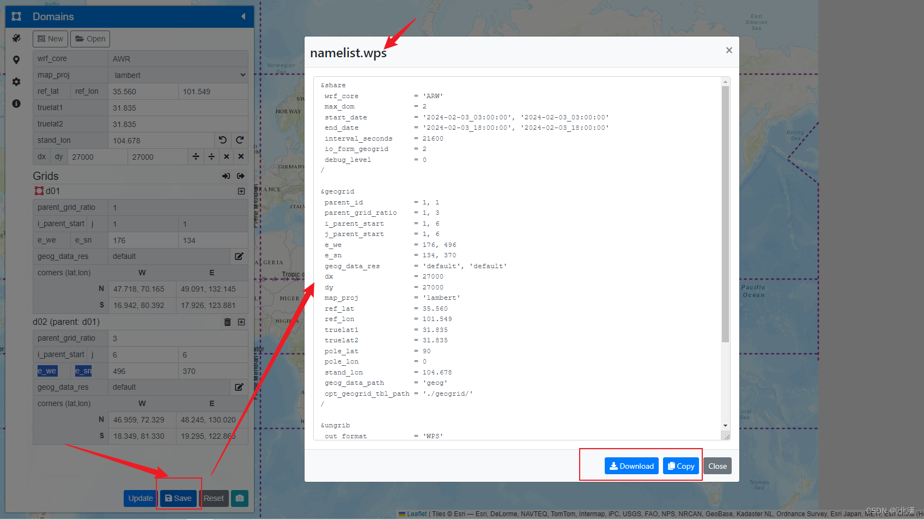Viewport: 924px width, 520px height.
Task: Open the info sidebar tab
Action: tap(16, 104)
